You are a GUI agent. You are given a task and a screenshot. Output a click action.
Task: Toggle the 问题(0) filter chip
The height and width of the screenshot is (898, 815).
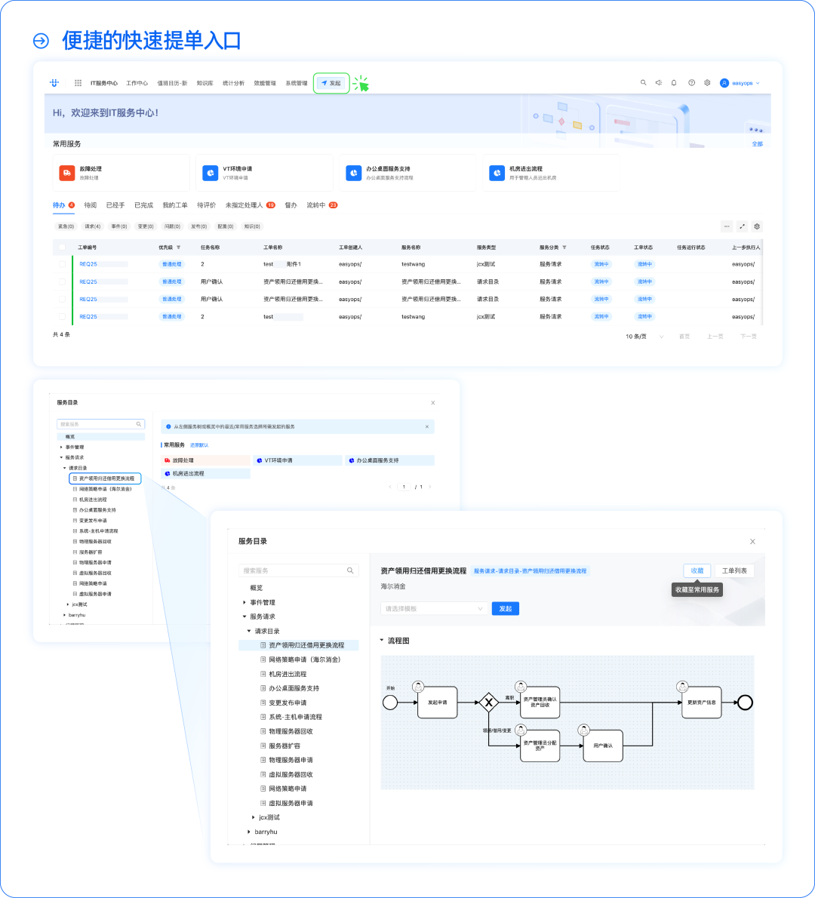(172, 226)
